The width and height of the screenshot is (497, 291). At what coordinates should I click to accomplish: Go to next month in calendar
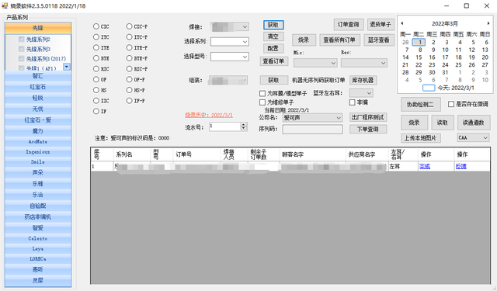pos(488,23)
